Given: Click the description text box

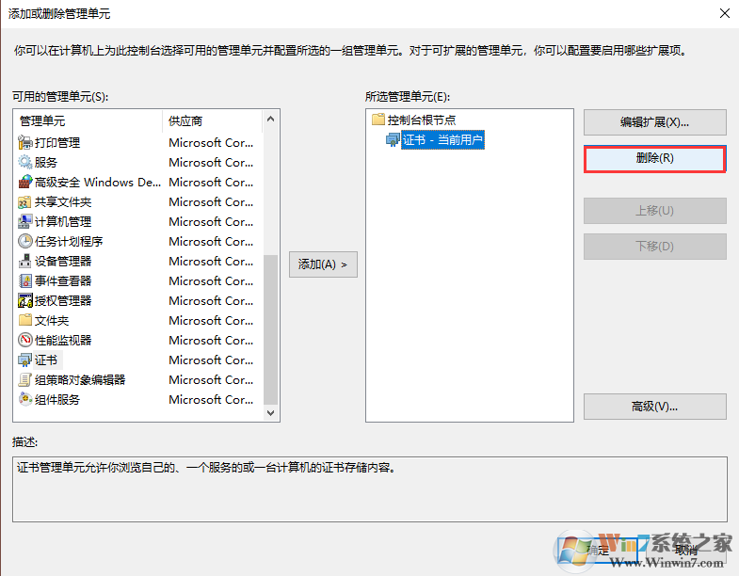Looking at the screenshot, I should 370,489.
